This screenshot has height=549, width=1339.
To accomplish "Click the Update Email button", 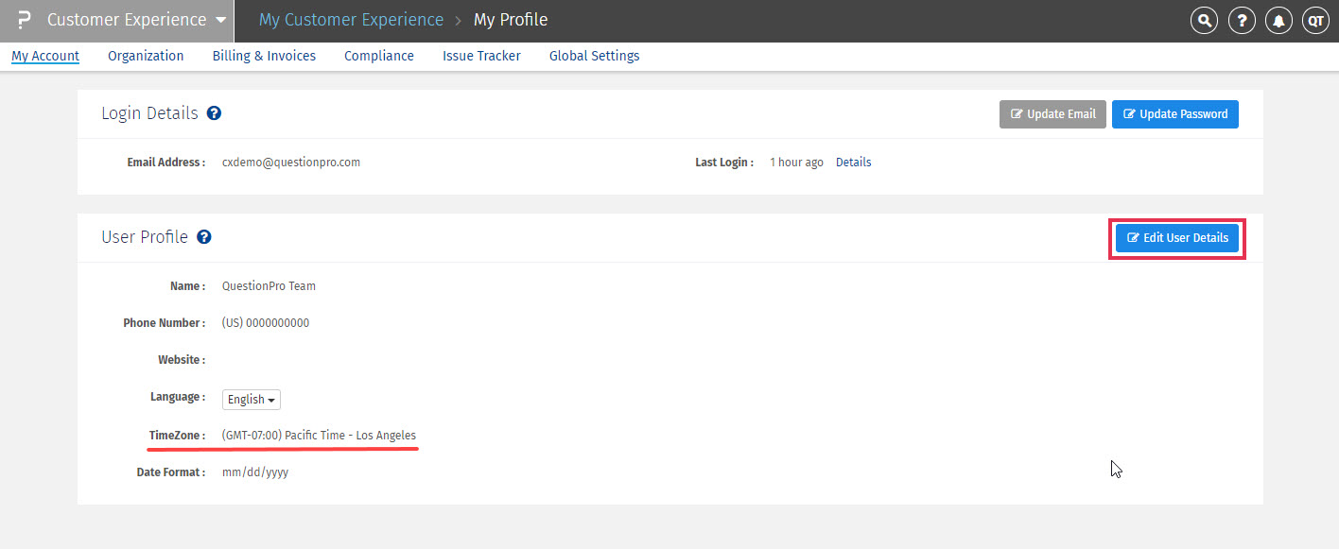I will 1052,114.
